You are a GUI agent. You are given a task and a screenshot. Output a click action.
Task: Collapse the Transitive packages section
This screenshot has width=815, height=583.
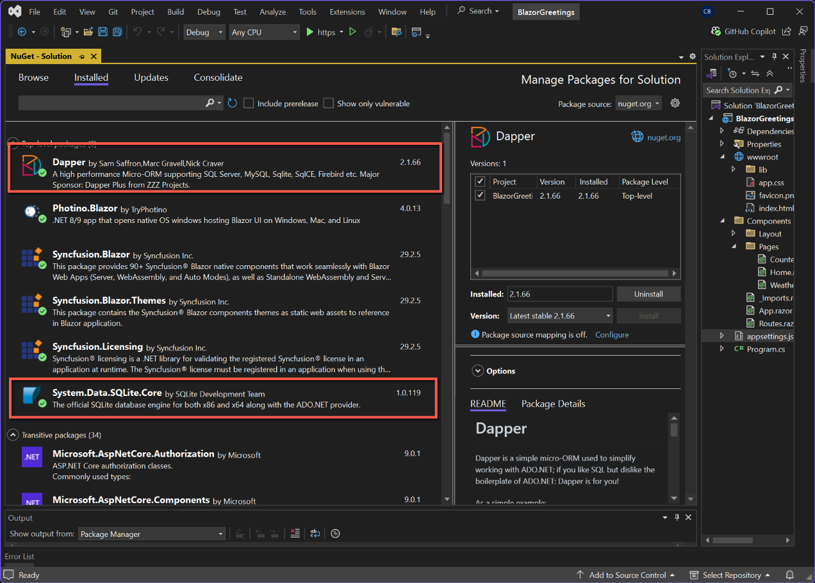click(x=13, y=435)
